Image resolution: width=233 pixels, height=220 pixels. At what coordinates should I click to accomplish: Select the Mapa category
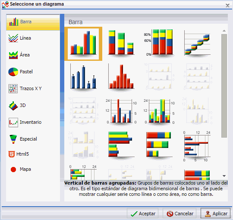click(x=33, y=169)
